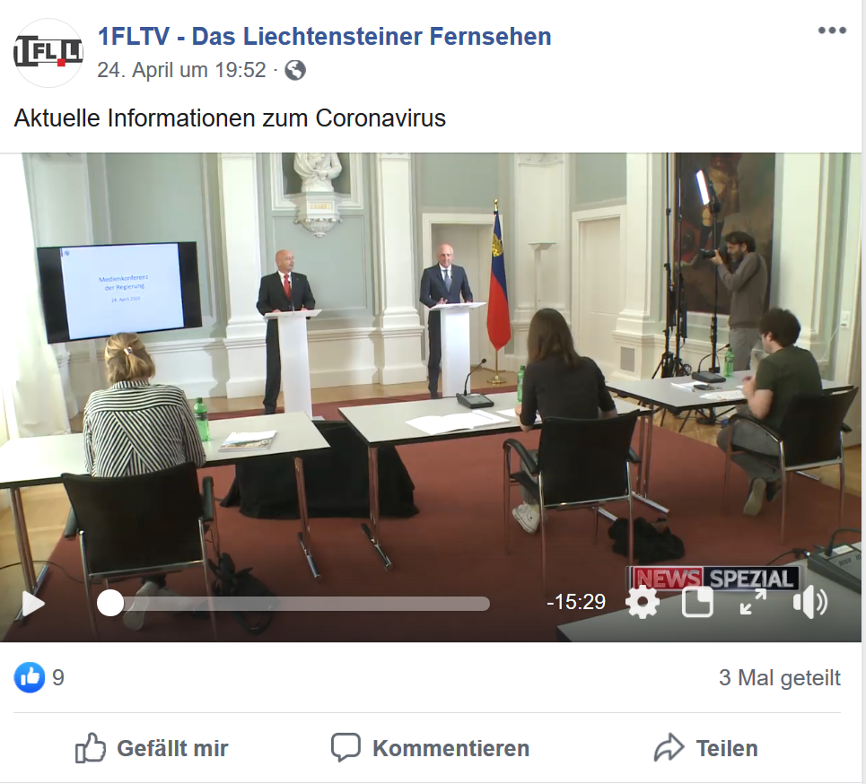The image size is (866, 784).
Task: Click the public globe audience icon
Action: coord(295,70)
